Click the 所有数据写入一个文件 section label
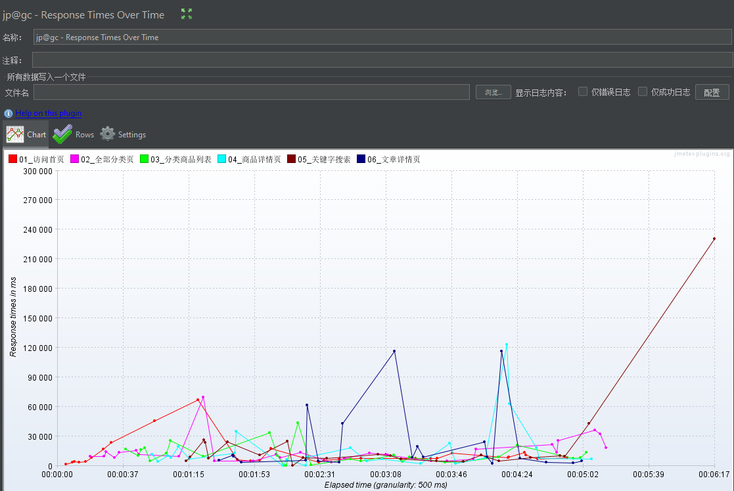The width and height of the screenshot is (734, 491). (46, 77)
